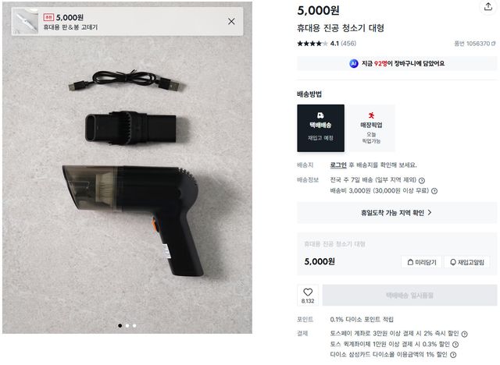Click the heart wishlist icon
Viewport: 500px width, 365px height.
tap(308, 292)
